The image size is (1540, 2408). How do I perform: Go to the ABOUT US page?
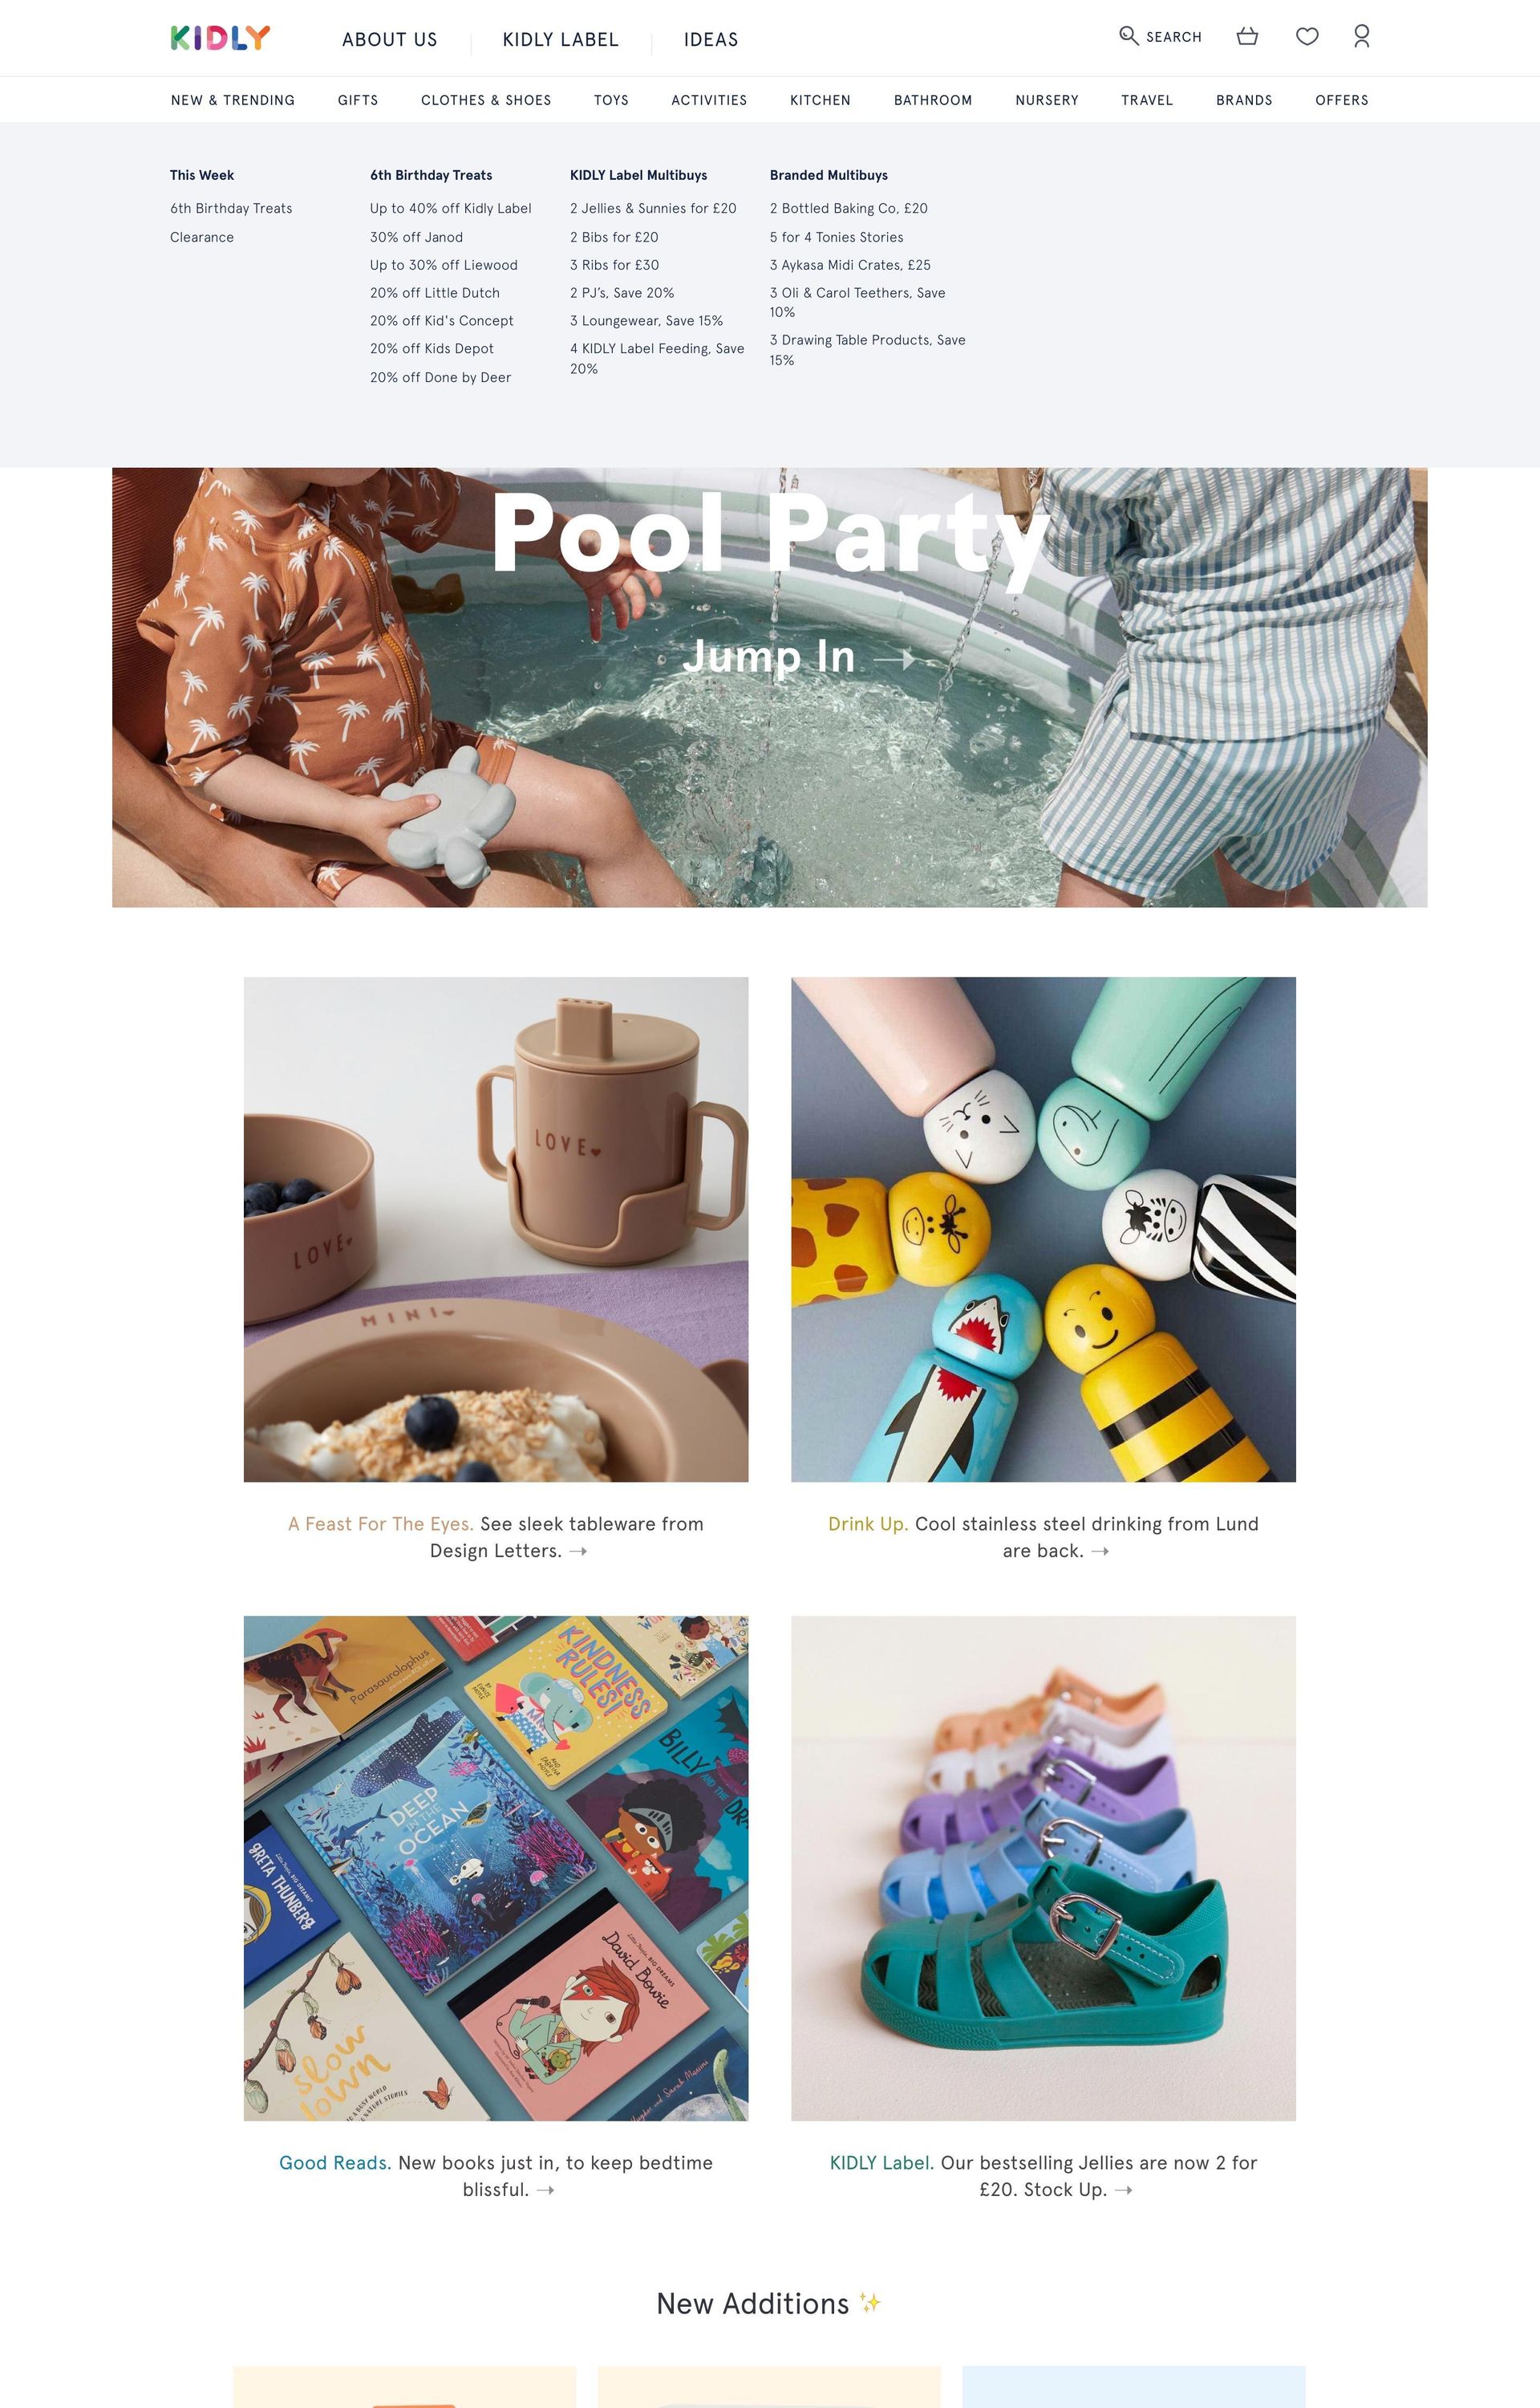click(x=389, y=40)
